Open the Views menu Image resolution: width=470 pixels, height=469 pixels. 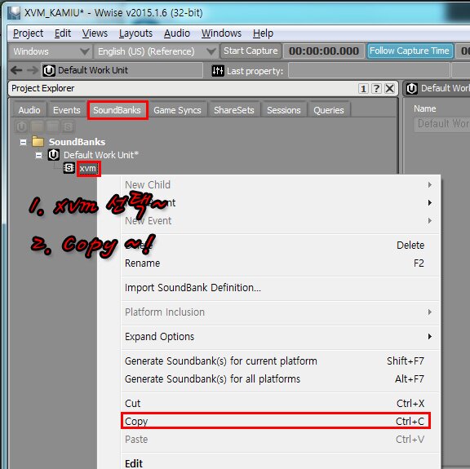click(95, 33)
